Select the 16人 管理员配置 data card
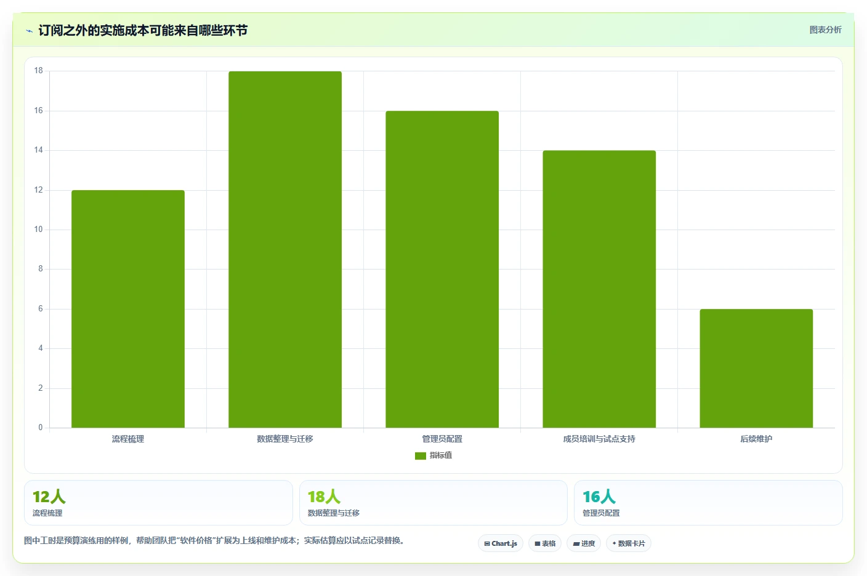This screenshot has width=867, height=576. coord(708,503)
